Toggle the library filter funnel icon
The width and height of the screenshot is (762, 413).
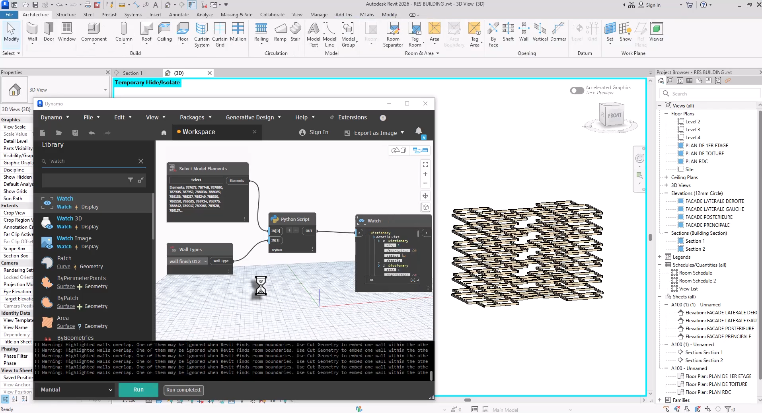coord(130,180)
